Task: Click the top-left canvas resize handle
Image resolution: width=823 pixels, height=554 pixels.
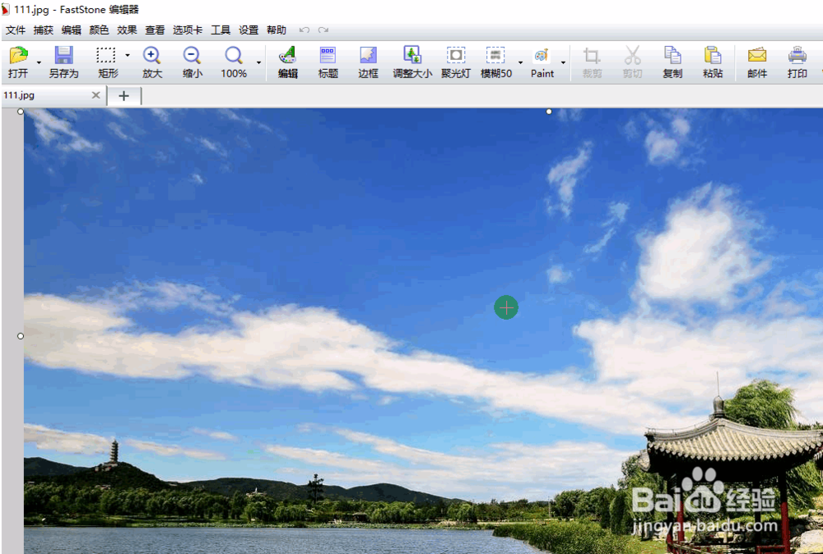Action: (x=21, y=112)
